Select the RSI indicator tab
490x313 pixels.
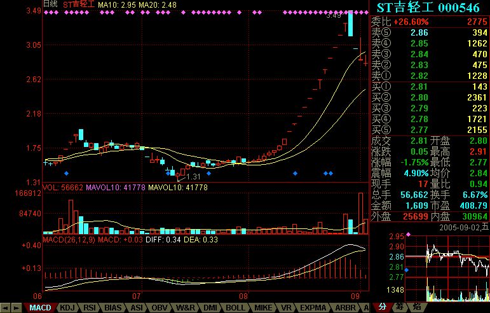(90, 307)
